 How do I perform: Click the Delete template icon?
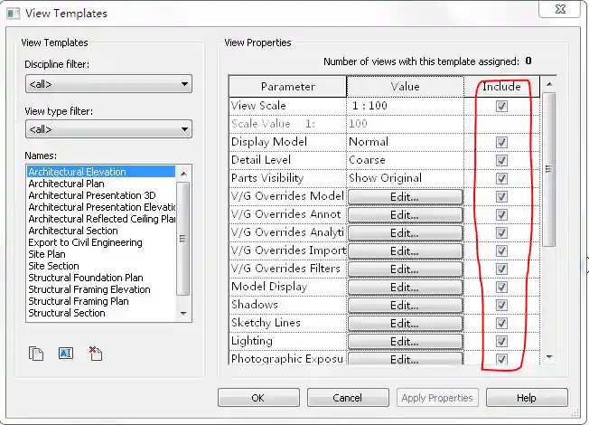[96, 354]
